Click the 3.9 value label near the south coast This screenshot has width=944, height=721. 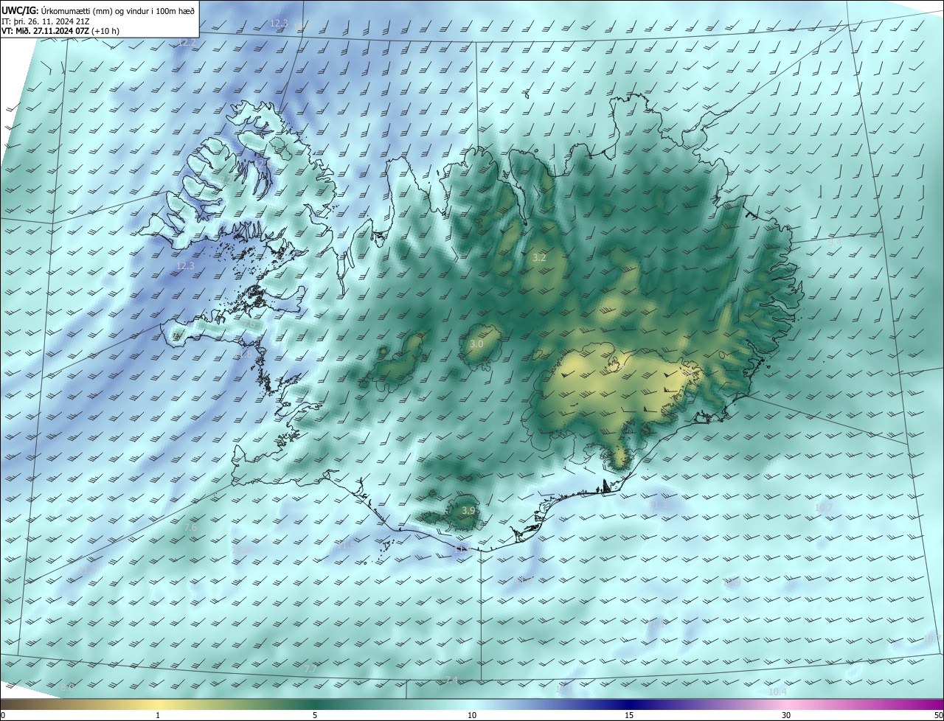pyautogui.click(x=468, y=511)
